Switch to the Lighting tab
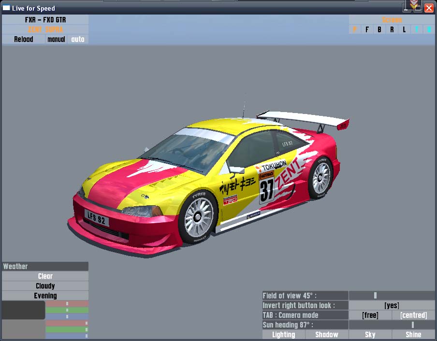 tap(284, 335)
